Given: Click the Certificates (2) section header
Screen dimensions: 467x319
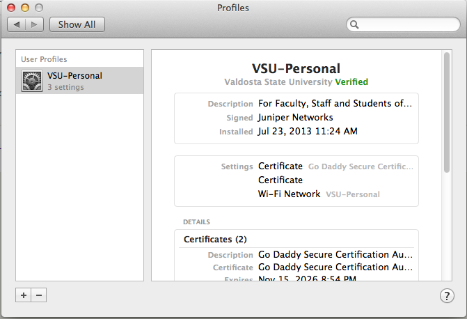Looking at the screenshot, I should tap(215, 240).
